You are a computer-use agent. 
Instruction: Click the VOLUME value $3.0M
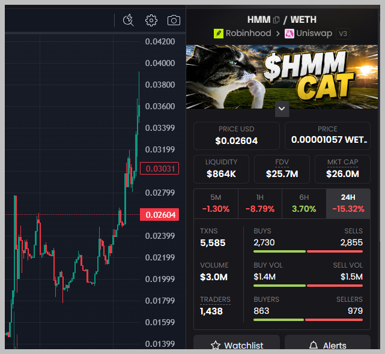[x=214, y=277]
